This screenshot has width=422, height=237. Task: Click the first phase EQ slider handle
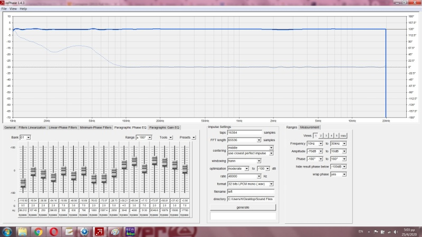point(23,183)
